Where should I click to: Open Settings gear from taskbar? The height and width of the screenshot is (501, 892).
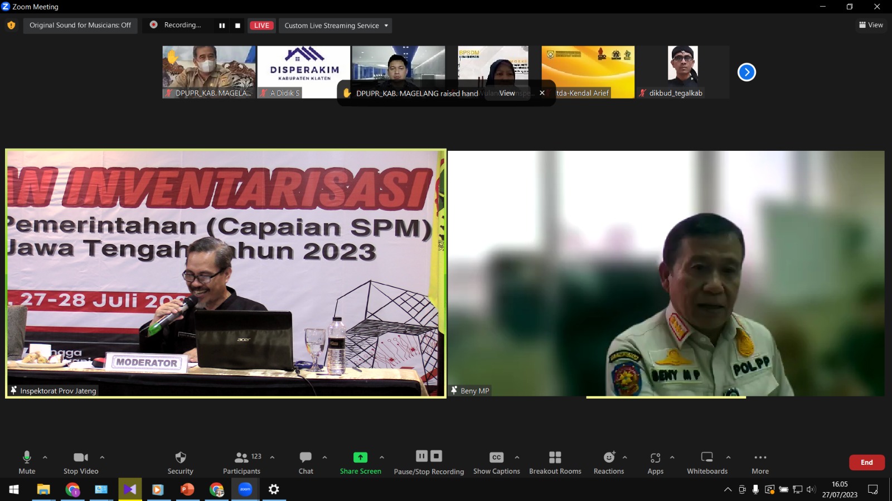pos(274,489)
